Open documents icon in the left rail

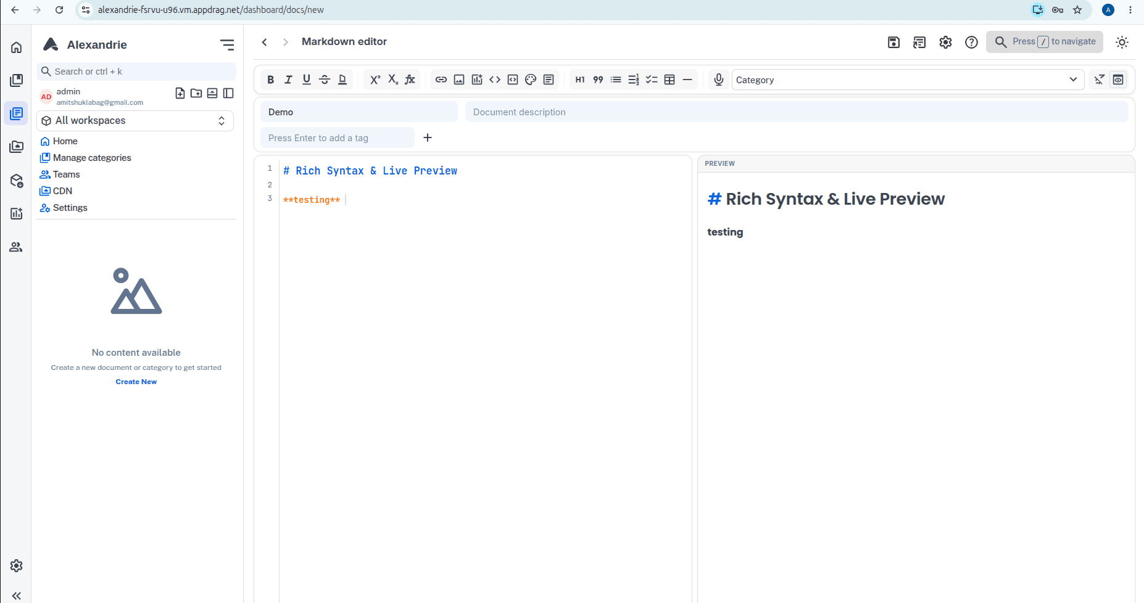[x=17, y=113]
